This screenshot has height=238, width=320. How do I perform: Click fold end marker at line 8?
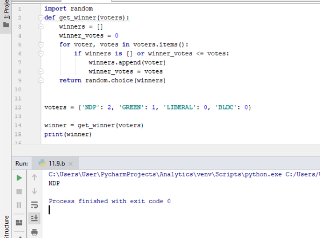[x=41, y=71]
